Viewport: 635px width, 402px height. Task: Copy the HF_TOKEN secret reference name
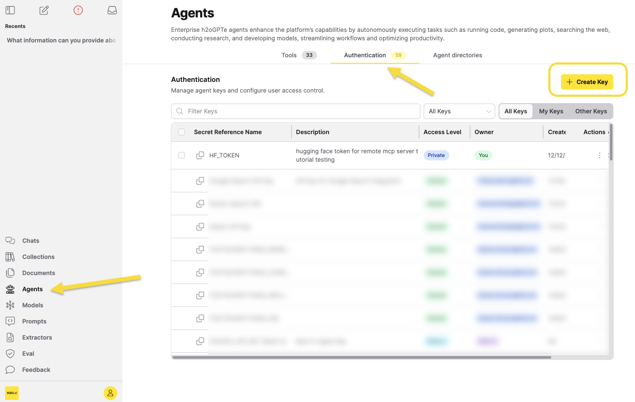click(x=200, y=155)
